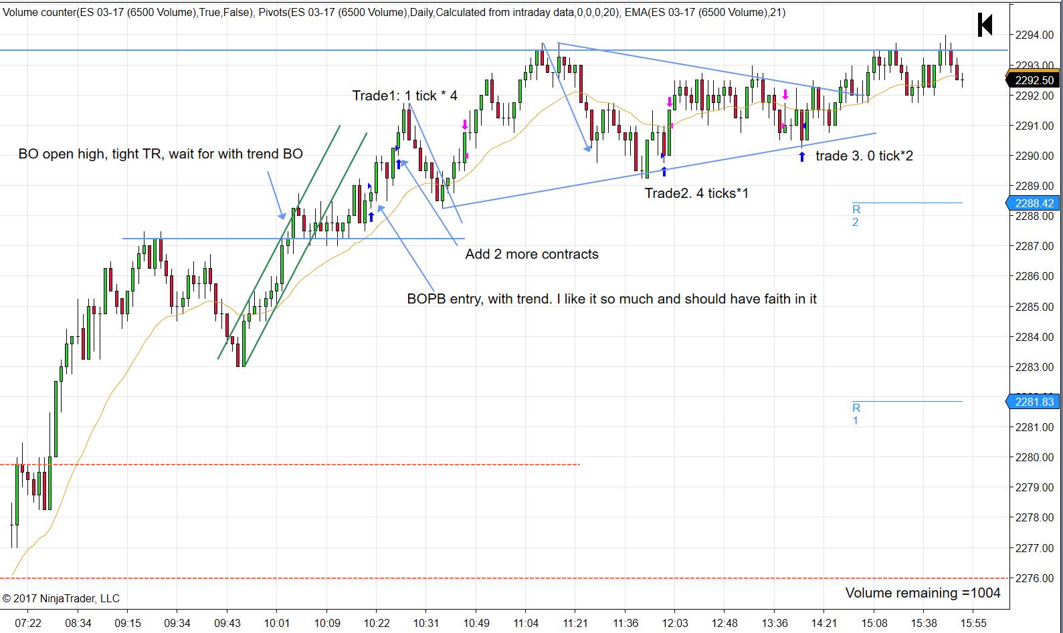Click the 09:15 time axis label
Image resolution: width=1063 pixels, height=633 pixels.
[127, 623]
